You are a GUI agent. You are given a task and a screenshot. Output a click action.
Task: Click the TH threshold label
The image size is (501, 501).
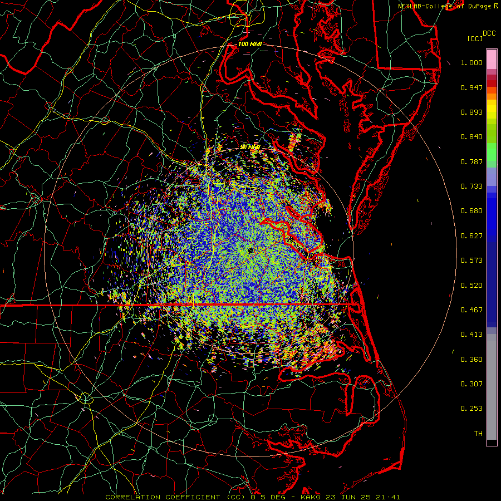point(478,434)
